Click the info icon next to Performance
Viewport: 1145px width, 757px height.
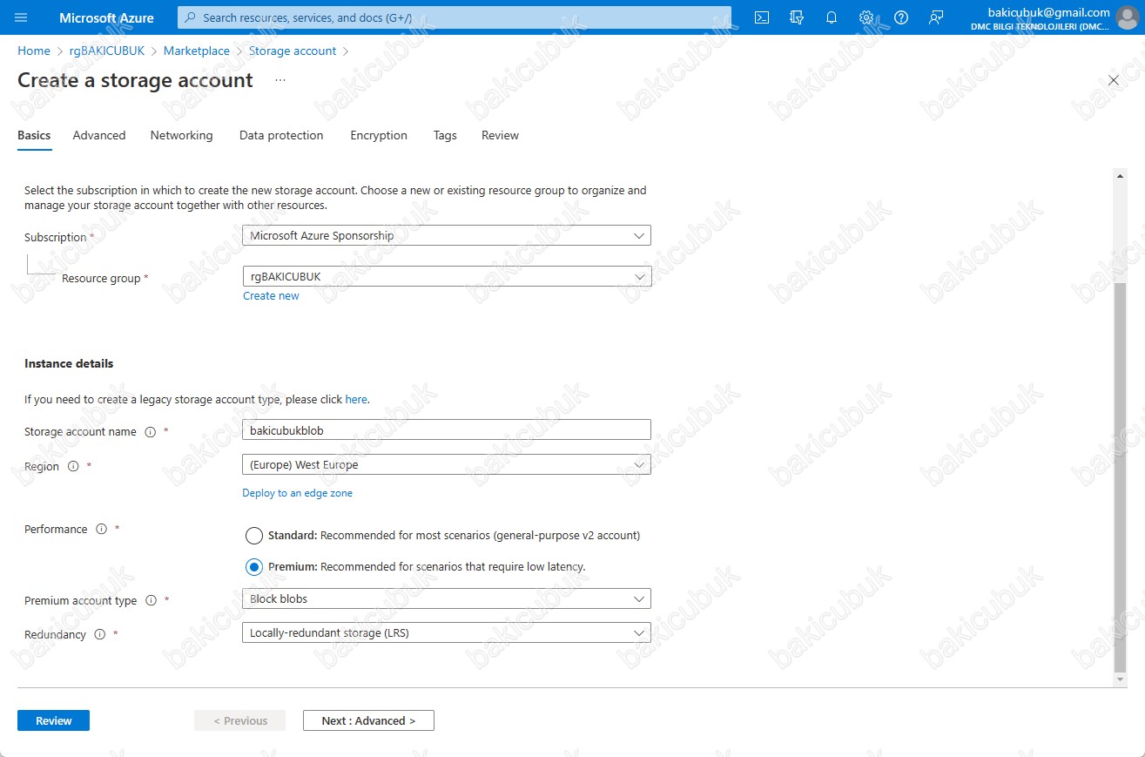(101, 529)
